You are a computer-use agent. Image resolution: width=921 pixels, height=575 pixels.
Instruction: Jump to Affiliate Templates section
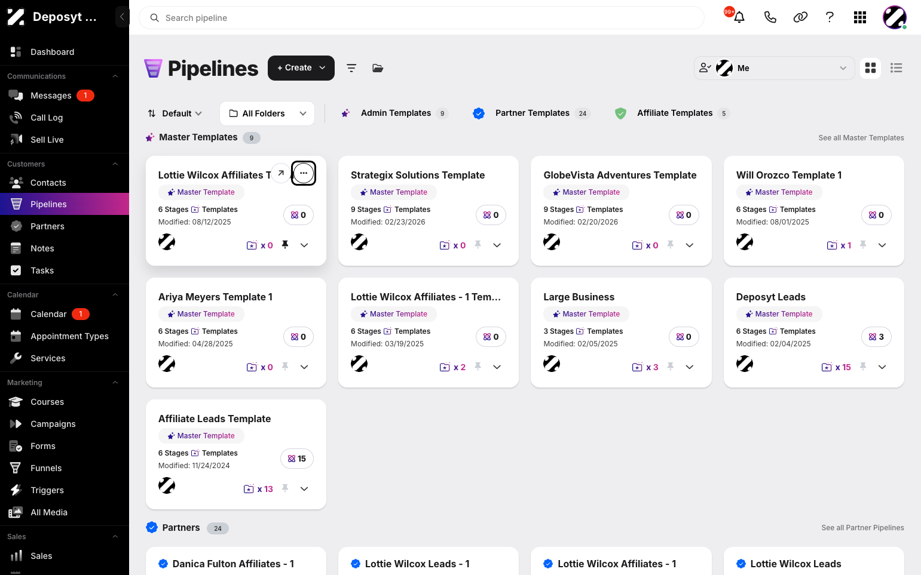(672, 113)
